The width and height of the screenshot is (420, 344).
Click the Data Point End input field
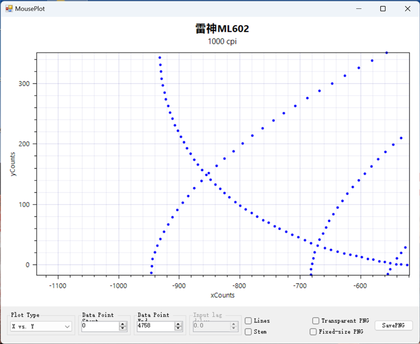[155, 326]
